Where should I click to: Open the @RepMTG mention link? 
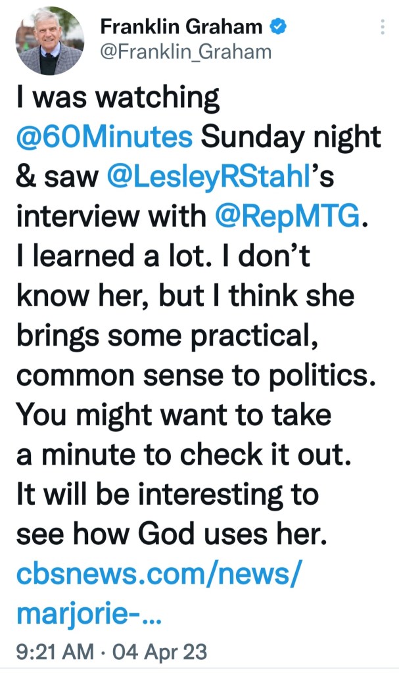288,216
